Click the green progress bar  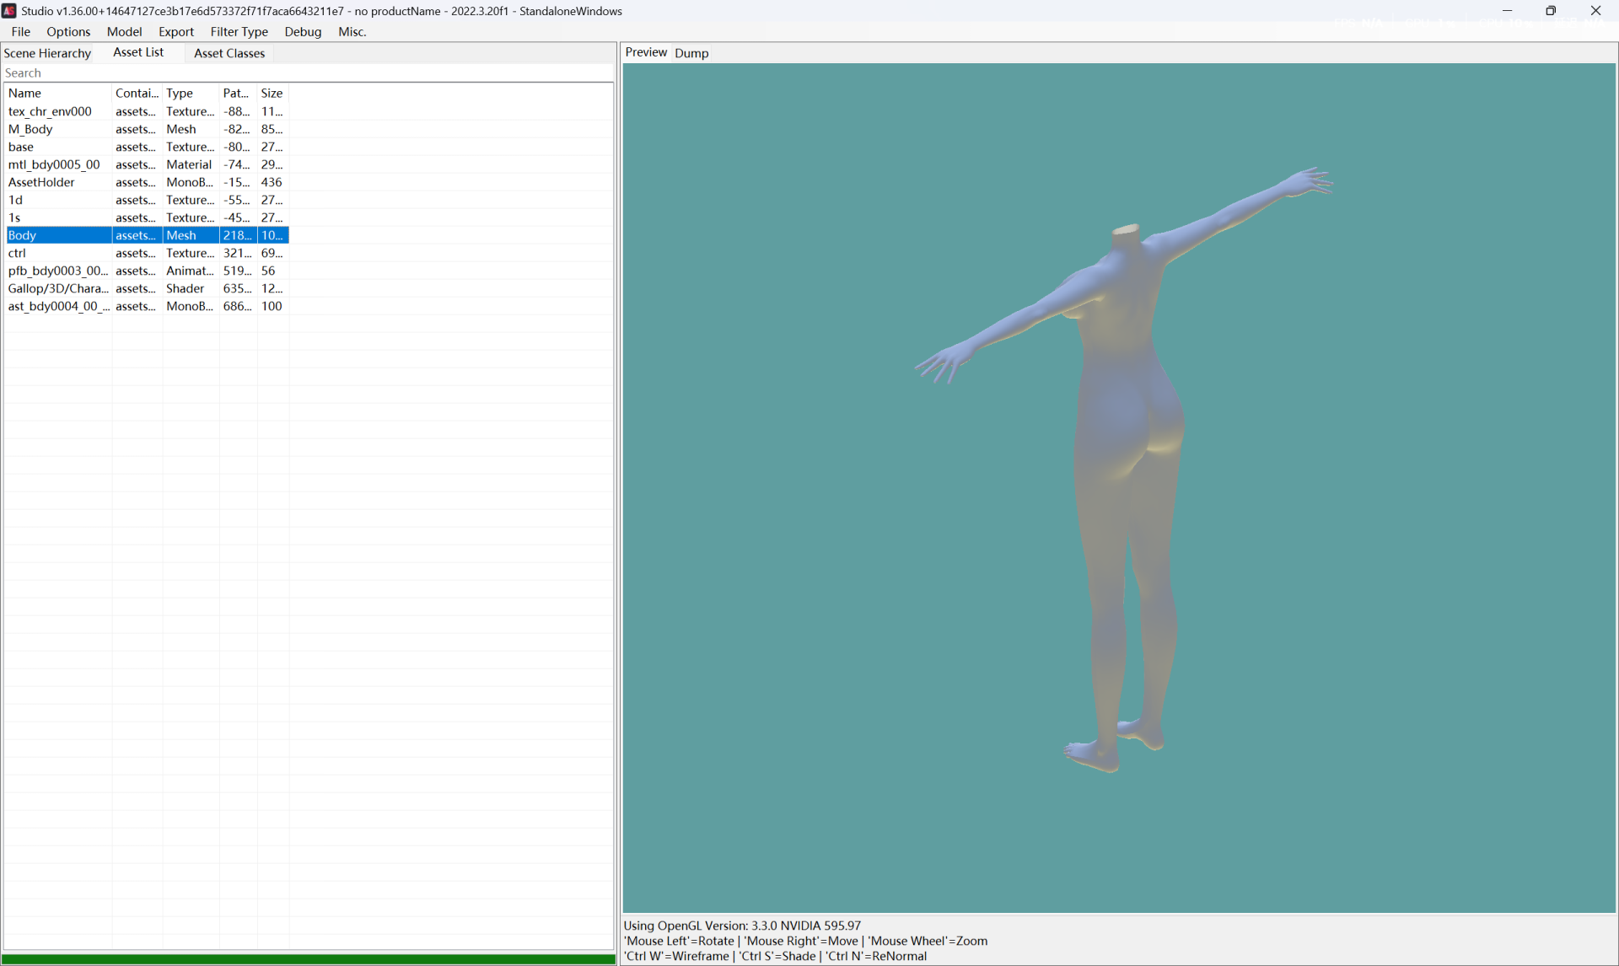(x=309, y=959)
